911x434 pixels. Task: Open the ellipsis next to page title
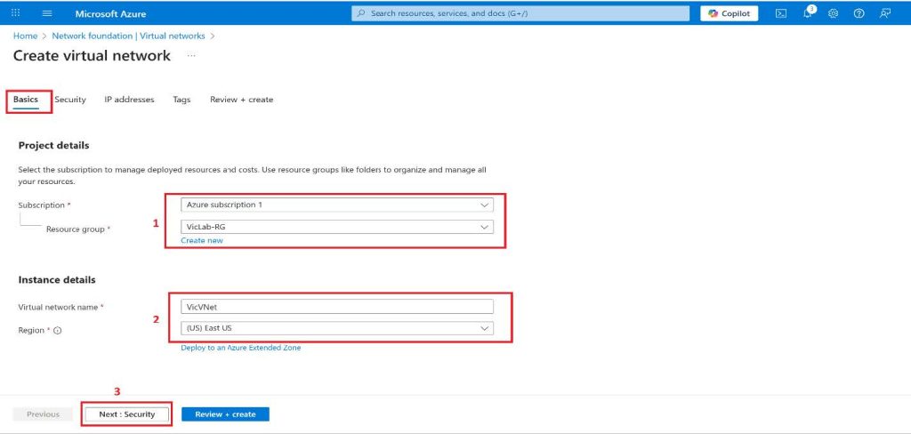pos(191,56)
